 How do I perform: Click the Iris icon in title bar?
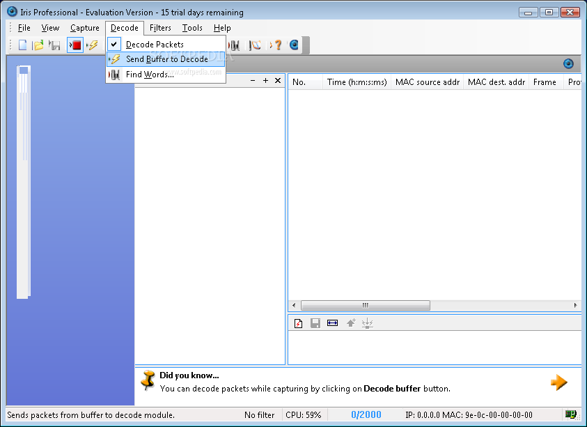[12, 12]
